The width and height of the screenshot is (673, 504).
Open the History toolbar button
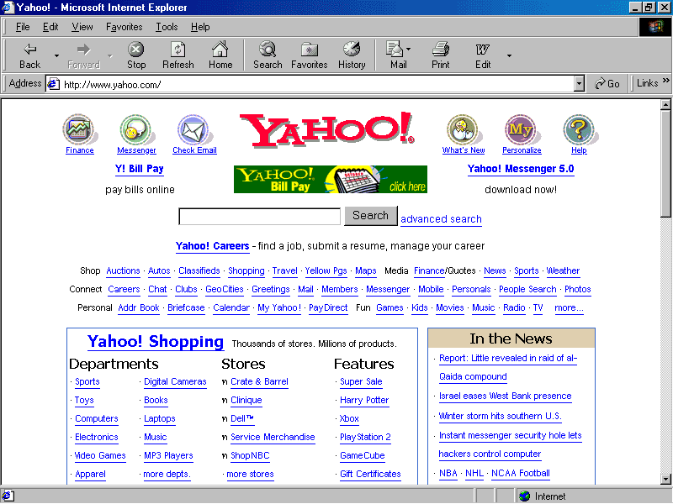(352, 55)
